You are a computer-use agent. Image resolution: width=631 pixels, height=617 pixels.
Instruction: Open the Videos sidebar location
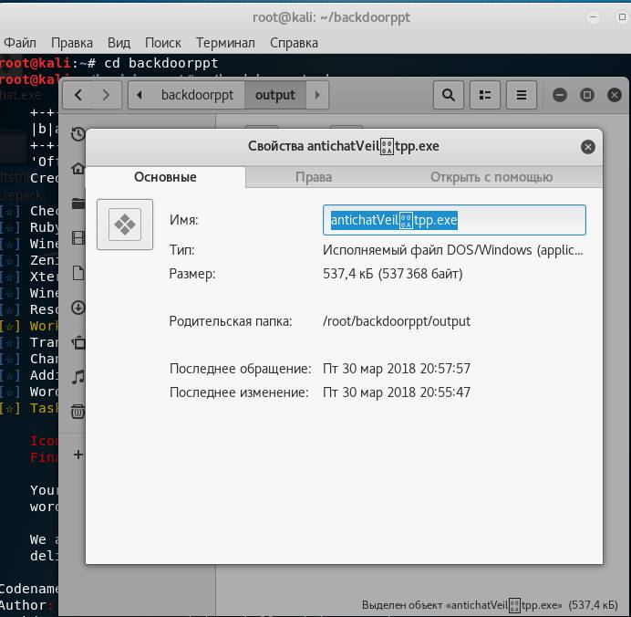(78, 238)
